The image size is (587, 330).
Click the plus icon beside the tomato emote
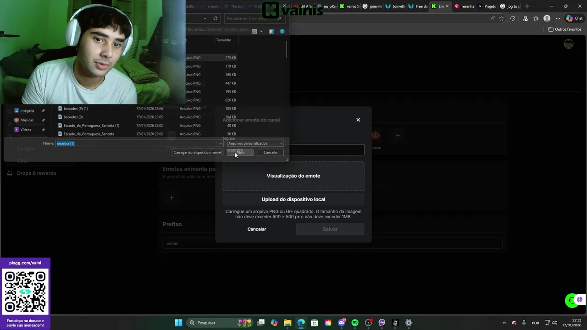pos(398,136)
